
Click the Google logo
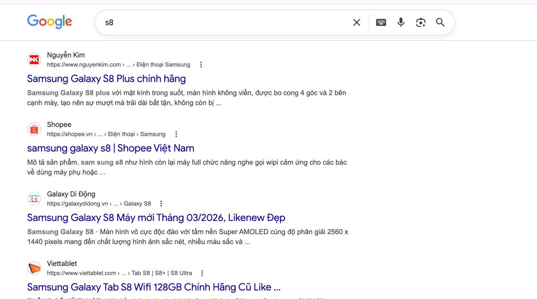click(50, 21)
